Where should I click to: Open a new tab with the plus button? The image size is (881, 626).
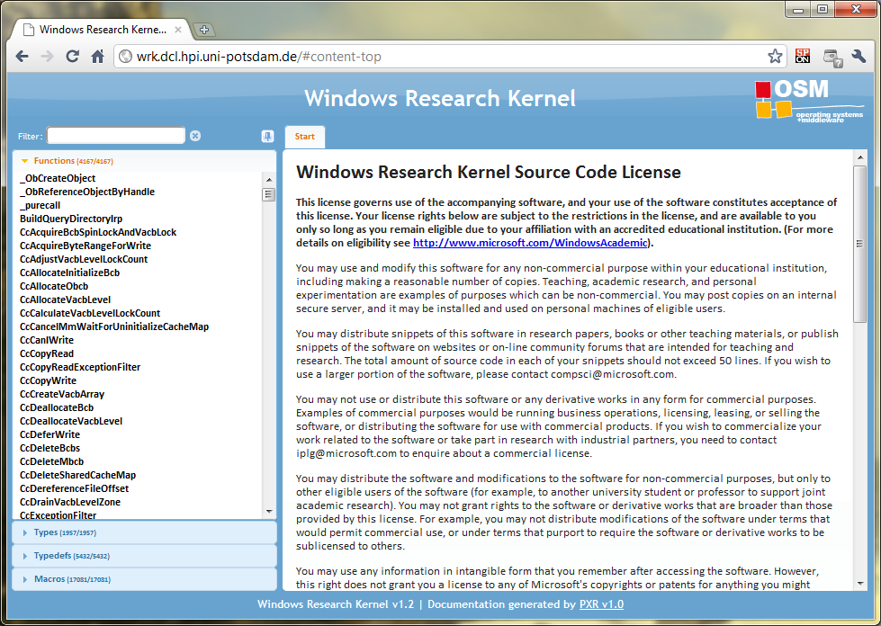[204, 30]
